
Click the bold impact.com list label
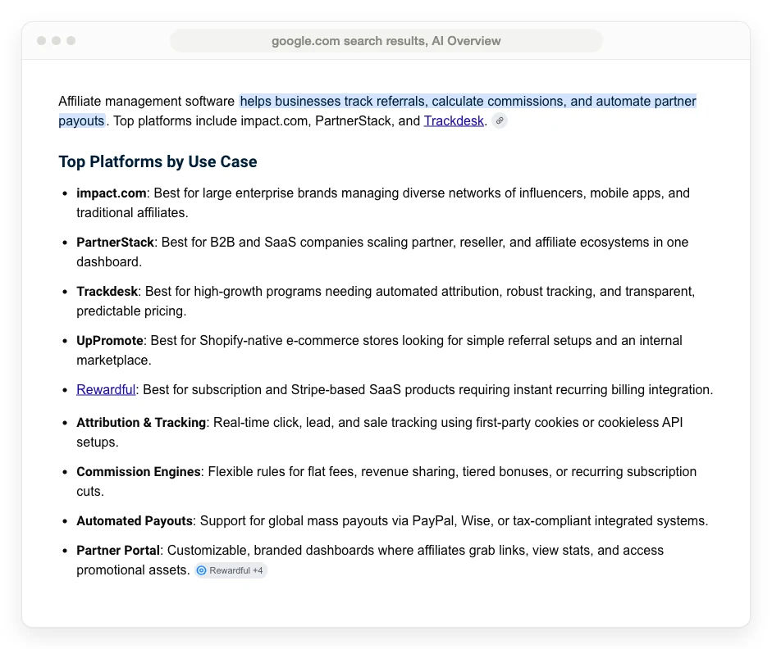tap(112, 193)
